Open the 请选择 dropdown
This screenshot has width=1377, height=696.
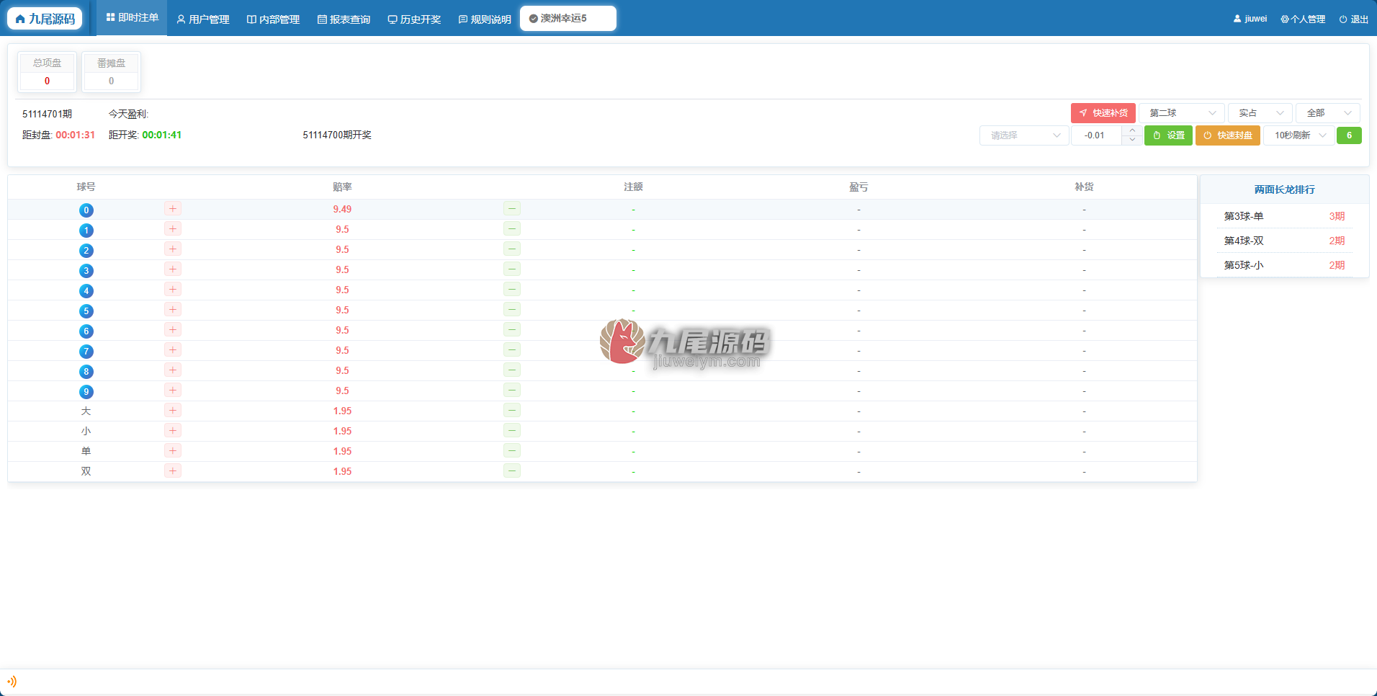1024,135
